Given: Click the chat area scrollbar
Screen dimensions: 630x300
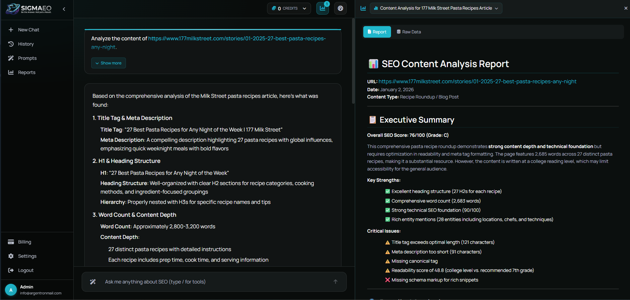Looking at the screenshot, I should click(x=353, y=61).
